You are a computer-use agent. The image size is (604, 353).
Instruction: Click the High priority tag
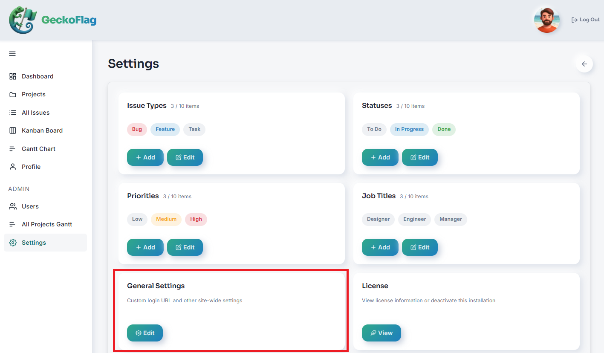coord(196,219)
